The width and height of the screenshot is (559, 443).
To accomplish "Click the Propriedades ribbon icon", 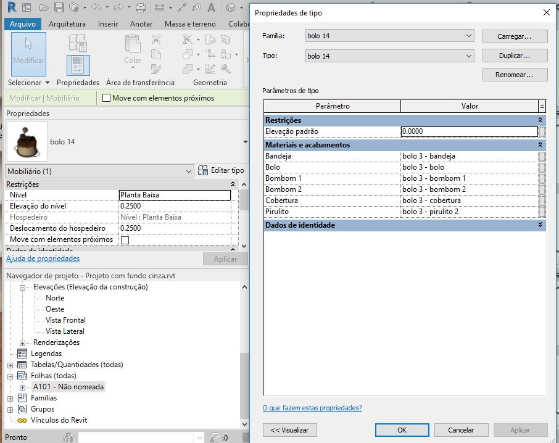I will click(78, 65).
